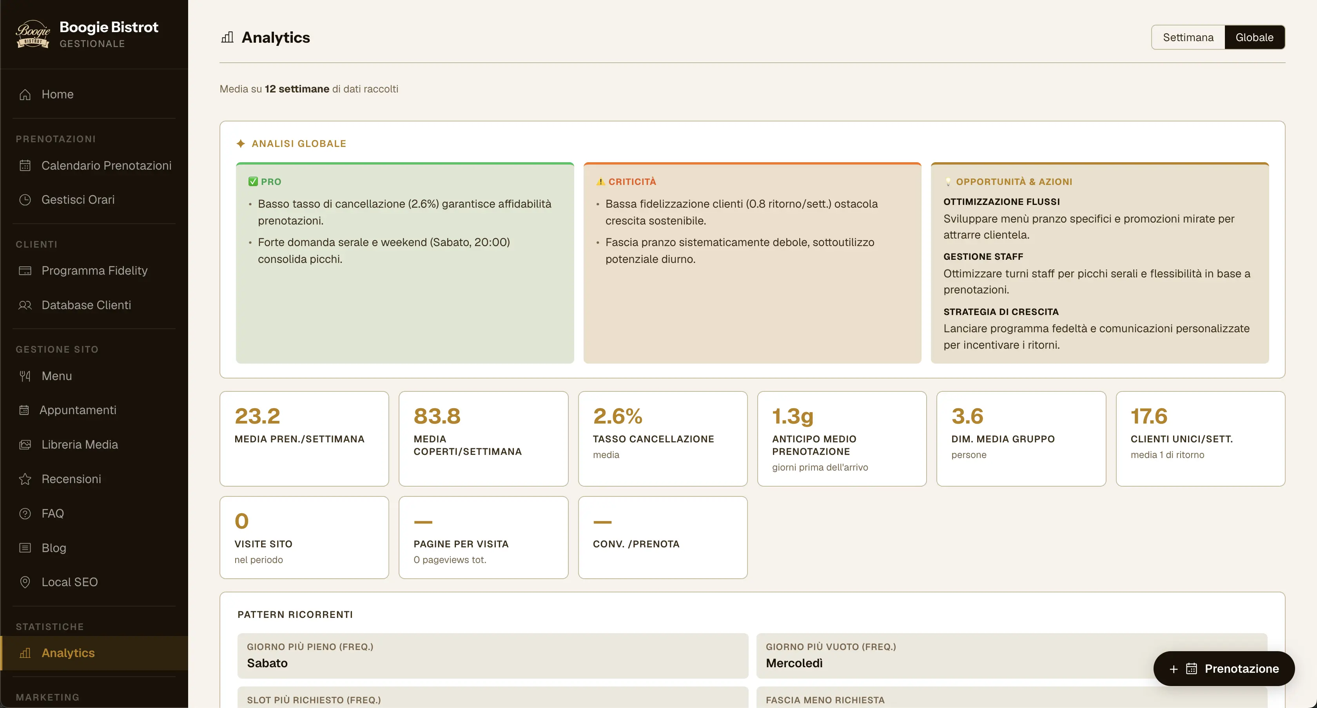The width and height of the screenshot is (1317, 708).
Task: Click the Calendario Prenotazioni calendar icon
Action: 25,166
